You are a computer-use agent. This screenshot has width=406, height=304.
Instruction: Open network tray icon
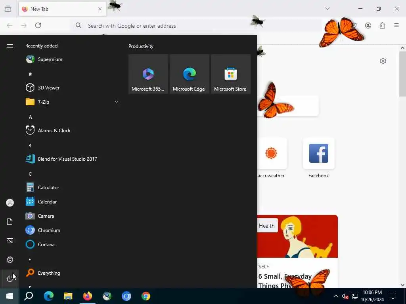(x=355, y=296)
